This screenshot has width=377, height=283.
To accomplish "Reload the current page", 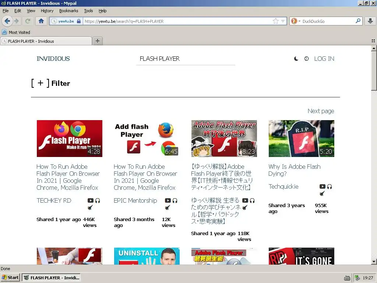I will (28, 21).
